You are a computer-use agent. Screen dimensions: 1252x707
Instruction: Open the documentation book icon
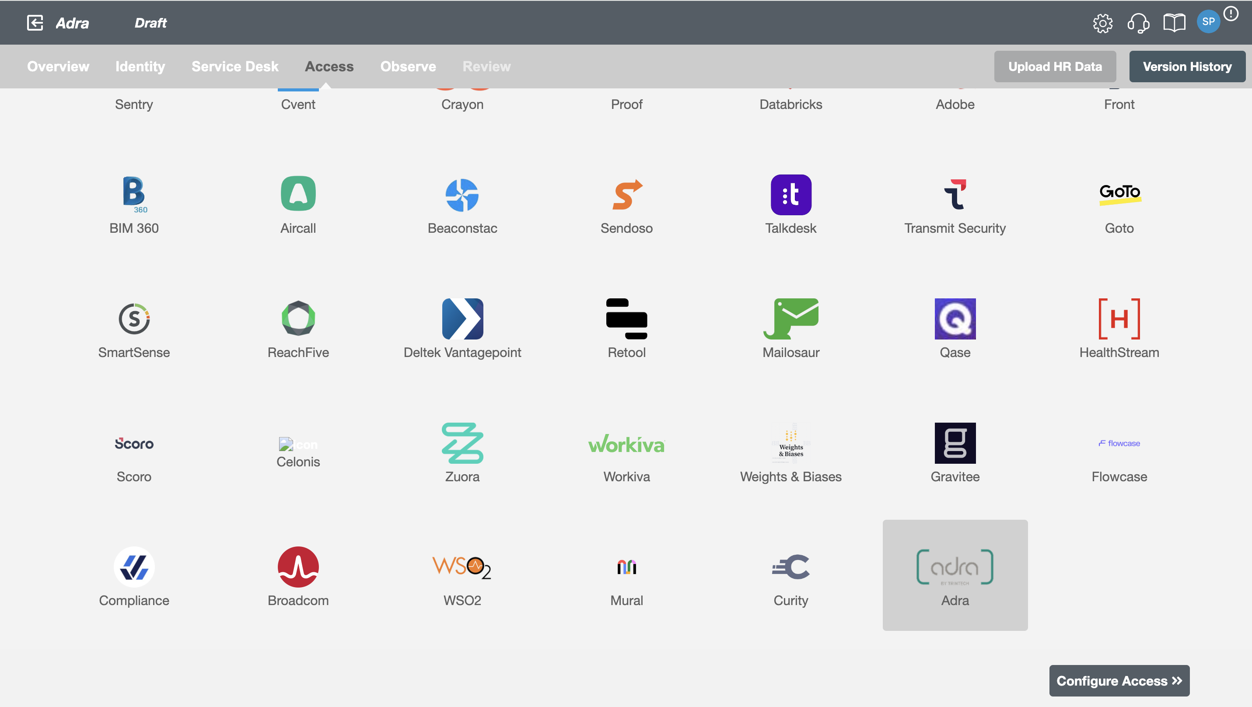click(1174, 23)
